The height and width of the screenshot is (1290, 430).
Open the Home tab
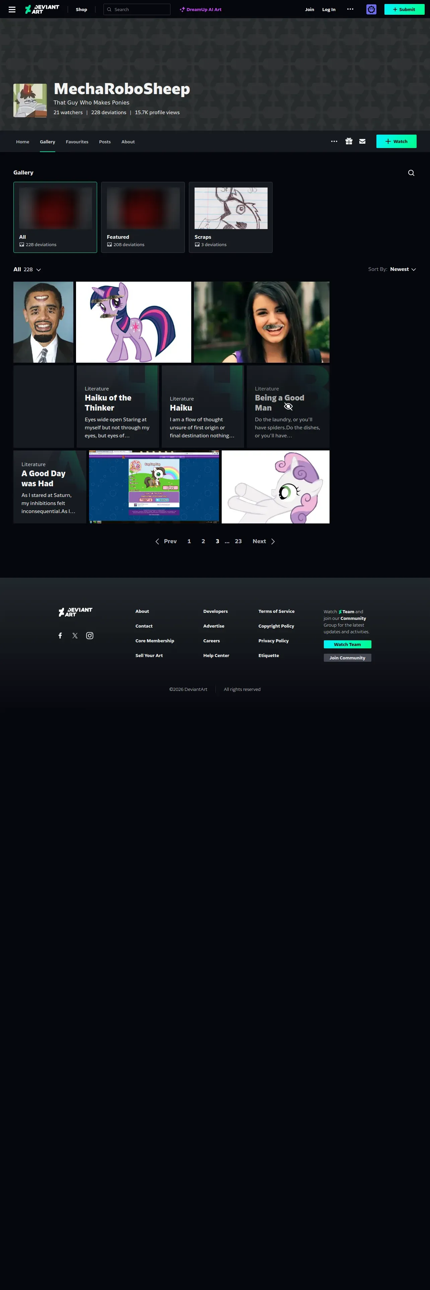click(x=22, y=142)
